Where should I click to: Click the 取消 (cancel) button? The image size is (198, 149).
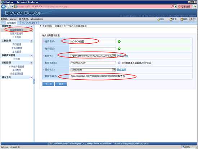tap(61, 84)
